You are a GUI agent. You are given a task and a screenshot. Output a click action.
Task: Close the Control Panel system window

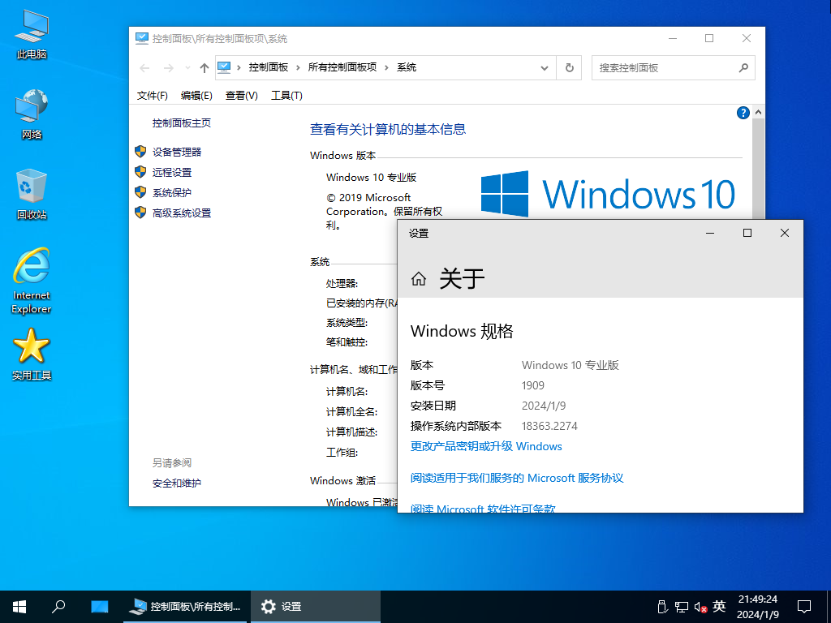click(747, 39)
